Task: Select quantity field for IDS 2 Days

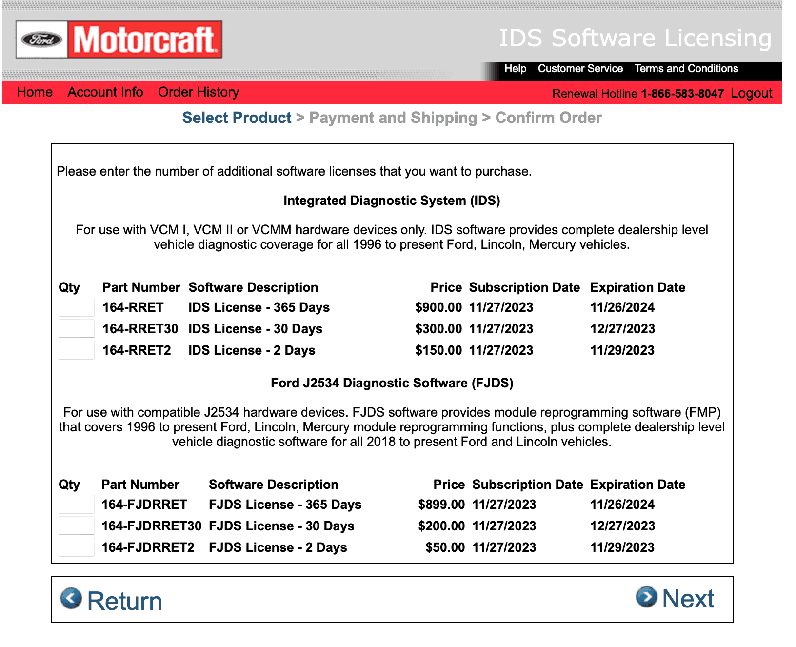Action: pos(77,350)
